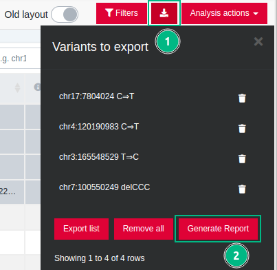Focus the chromosome input field
This screenshot has width=277, height=270.
[x=20, y=59]
